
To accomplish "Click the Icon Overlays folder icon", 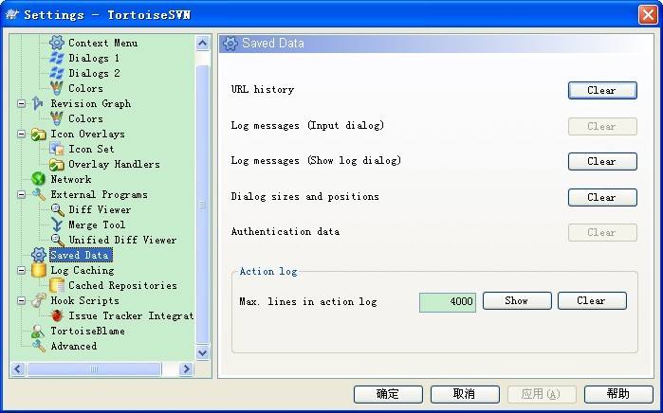I will click(39, 134).
